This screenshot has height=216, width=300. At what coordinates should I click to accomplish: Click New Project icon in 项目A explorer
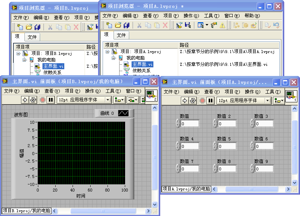click(x=109, y=25)
